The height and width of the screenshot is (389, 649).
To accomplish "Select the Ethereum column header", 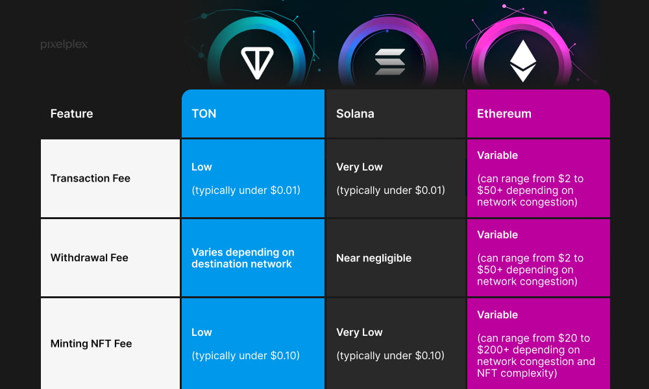I will click(x=539, y=113).
